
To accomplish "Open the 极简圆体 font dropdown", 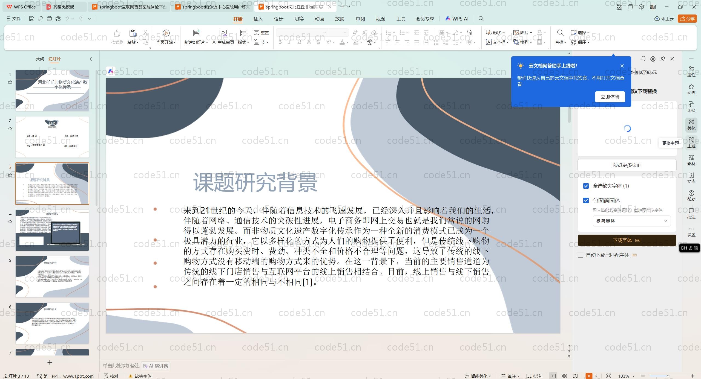I will pos(631,221).
